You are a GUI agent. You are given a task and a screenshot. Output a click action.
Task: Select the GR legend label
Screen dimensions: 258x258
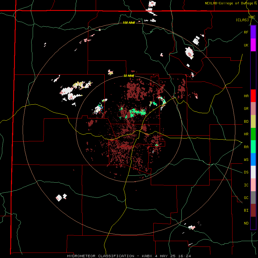[246, 109]
